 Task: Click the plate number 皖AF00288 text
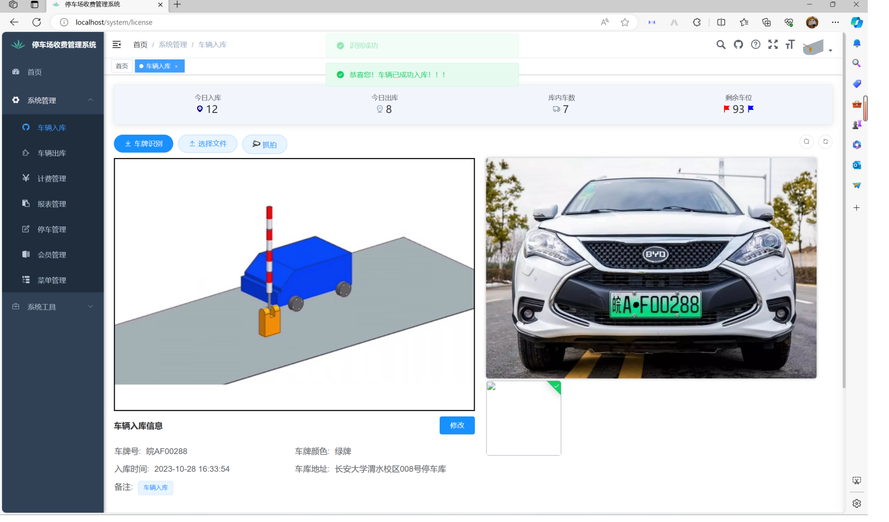(x=167, y=451)
